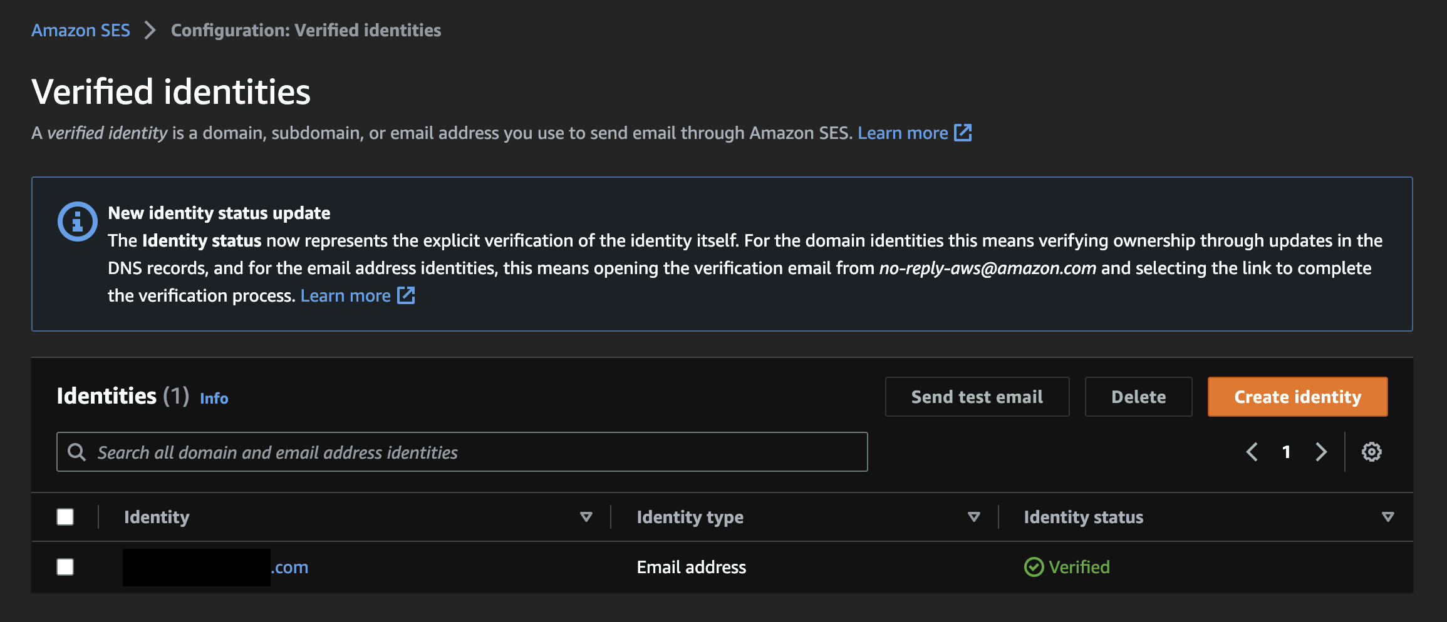Click the Identity column header label
Screen dimensions: 1447x622
[157, 517]
